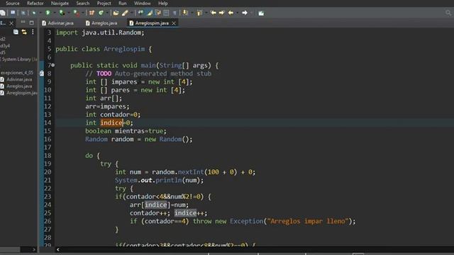Screen dimensions: 454x255
Task: Open Back history dropdown arrow
Action: tap(238, 13)
